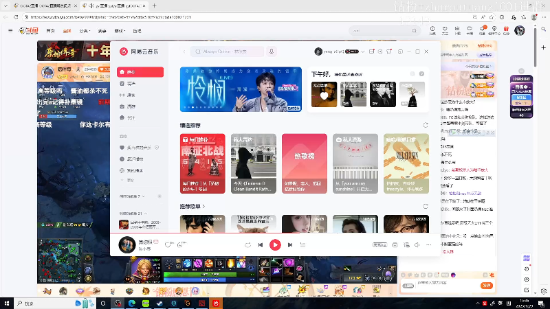This screenshot has width=550, height=309.
Task: Open the Douyu gift icon in header
Action: point(506,30)
